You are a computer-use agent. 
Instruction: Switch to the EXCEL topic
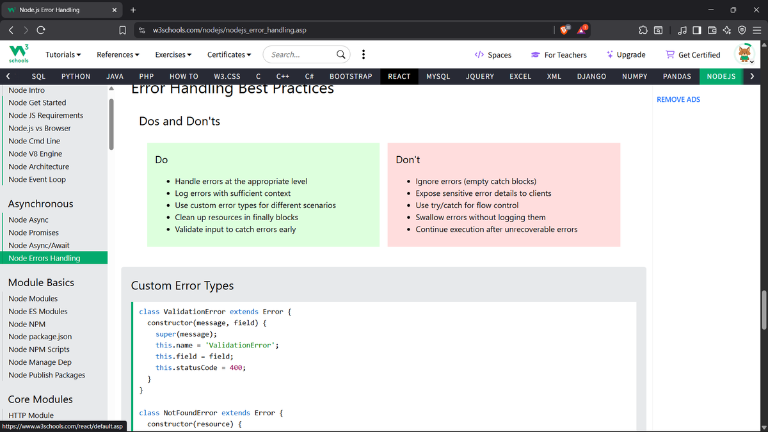tap(520, 76)
